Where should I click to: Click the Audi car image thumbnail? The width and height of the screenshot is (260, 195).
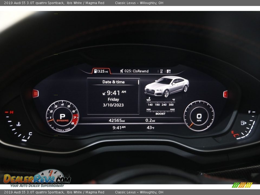tap(167, 87)
